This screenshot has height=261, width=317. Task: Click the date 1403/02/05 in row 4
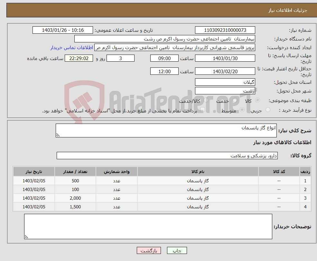tap(34, 207)
